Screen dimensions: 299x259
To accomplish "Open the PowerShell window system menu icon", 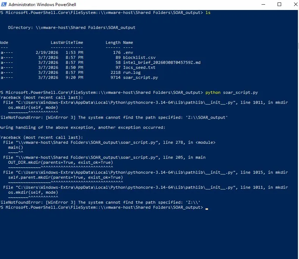I will 4,4.
